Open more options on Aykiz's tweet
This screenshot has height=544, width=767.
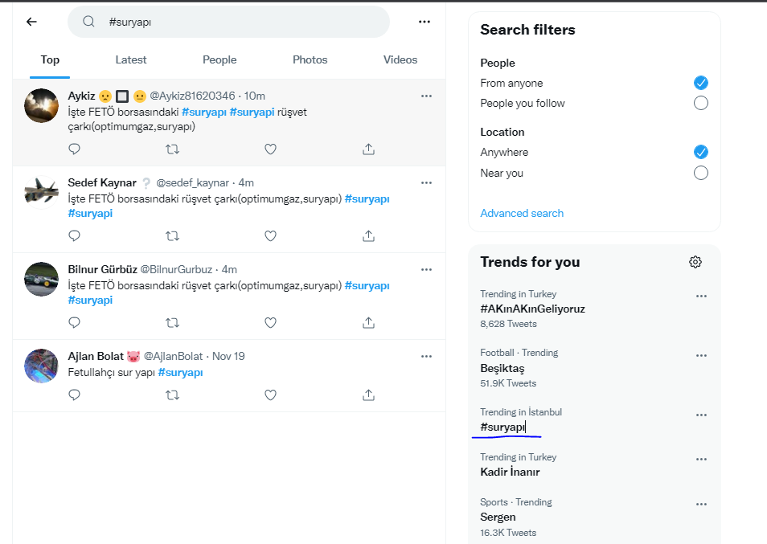(427, 96)
